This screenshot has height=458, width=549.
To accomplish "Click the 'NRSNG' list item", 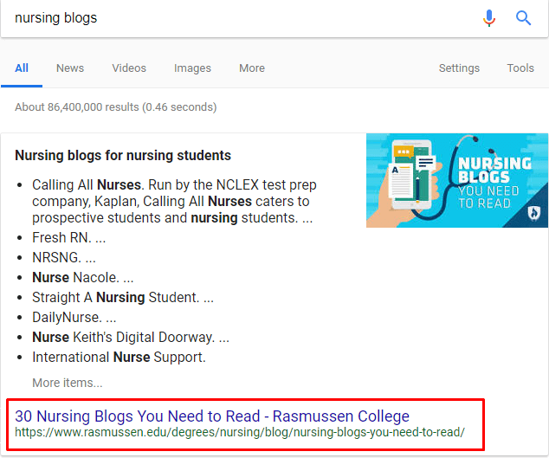I will coord(64,257).
